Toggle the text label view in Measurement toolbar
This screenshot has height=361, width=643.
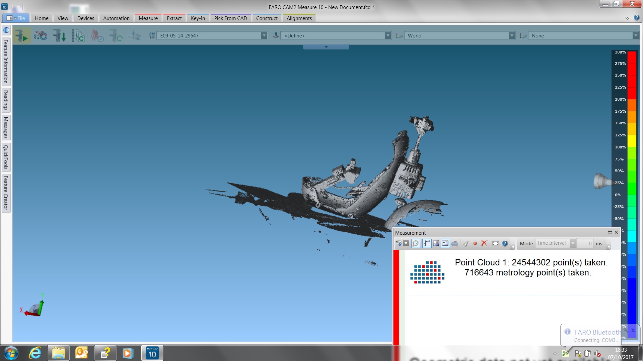445,243
